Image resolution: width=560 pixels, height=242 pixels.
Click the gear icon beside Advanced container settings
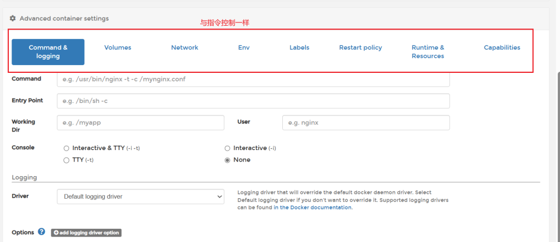coord(13,19)
